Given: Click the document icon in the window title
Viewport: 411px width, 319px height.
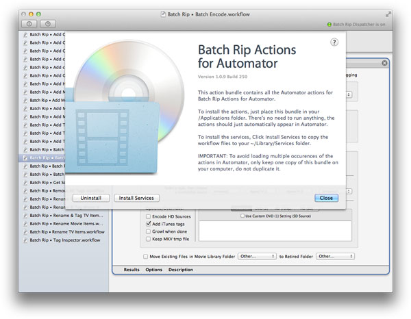Looking at the screenshot, I should click(x=163, y=14).
